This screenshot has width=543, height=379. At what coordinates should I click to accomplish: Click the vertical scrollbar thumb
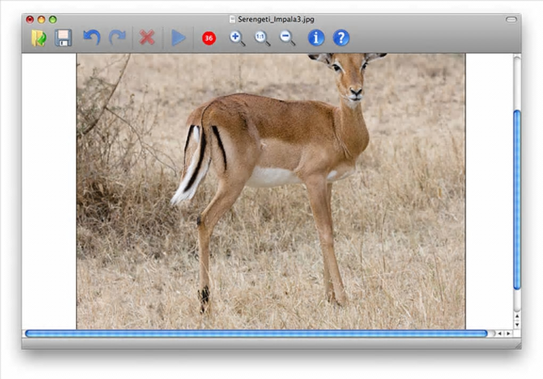point(517,200)
